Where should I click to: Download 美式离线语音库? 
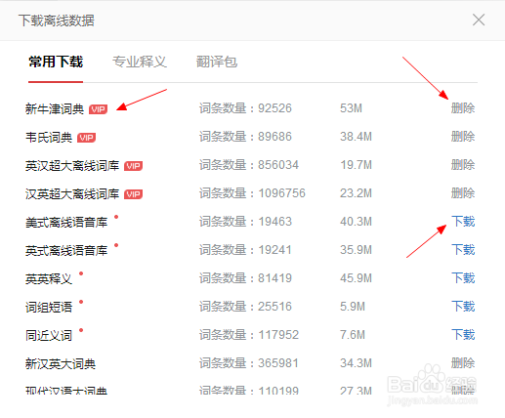coord(463,222)
